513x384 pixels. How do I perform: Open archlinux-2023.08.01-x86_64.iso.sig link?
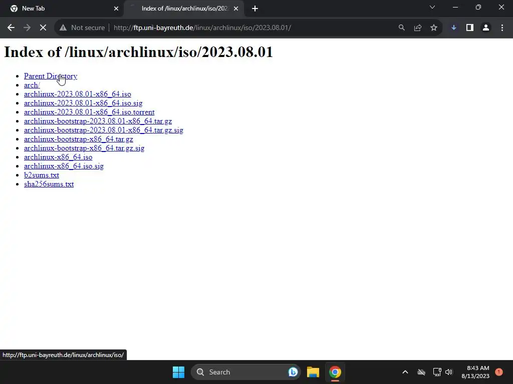click(x=83, y=103)
